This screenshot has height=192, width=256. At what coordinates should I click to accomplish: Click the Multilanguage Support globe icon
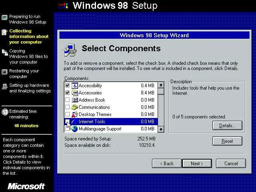(75, 129)
